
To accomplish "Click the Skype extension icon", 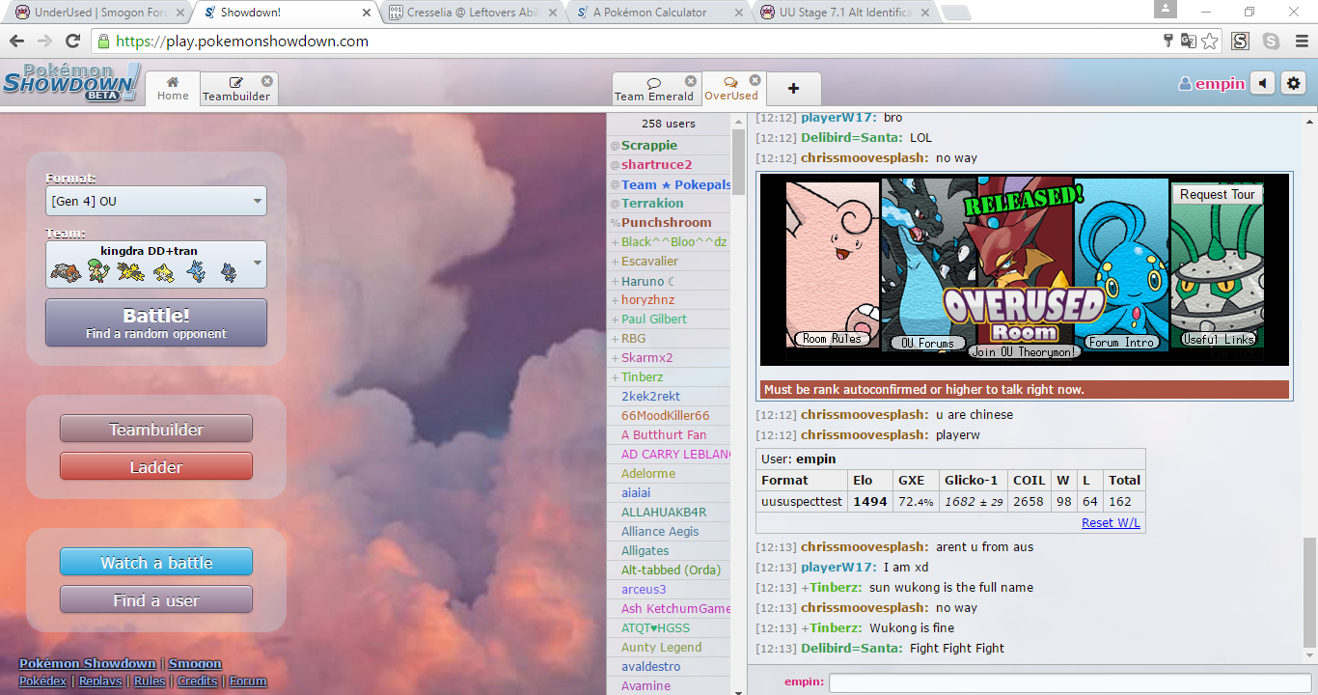I will pyautogui.click(x=1271, y=42).
